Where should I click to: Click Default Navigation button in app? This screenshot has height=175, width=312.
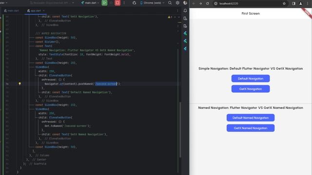(x=251, y=78)
